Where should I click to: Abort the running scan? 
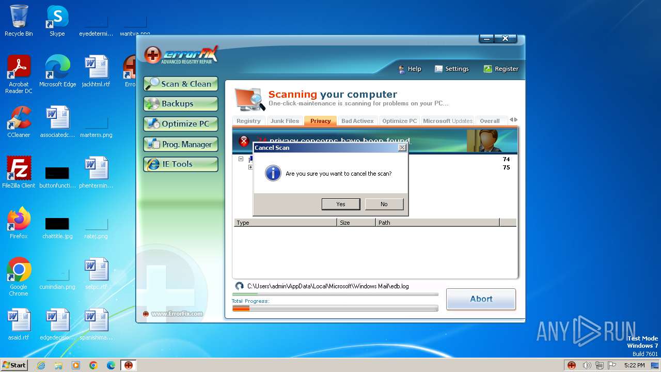pyautogui.click(x=481, y=299)
